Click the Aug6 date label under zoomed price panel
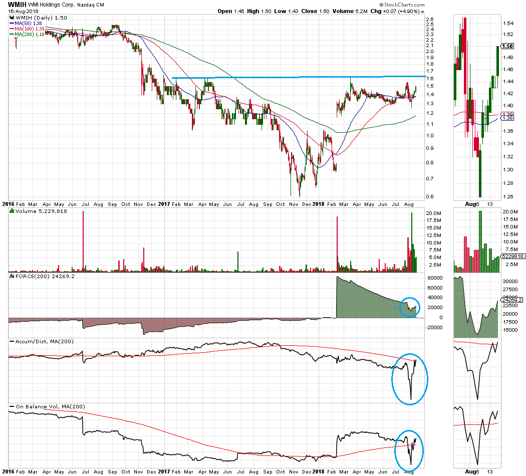The width and height of the screenshot is (526, 476). coord(472,204)
